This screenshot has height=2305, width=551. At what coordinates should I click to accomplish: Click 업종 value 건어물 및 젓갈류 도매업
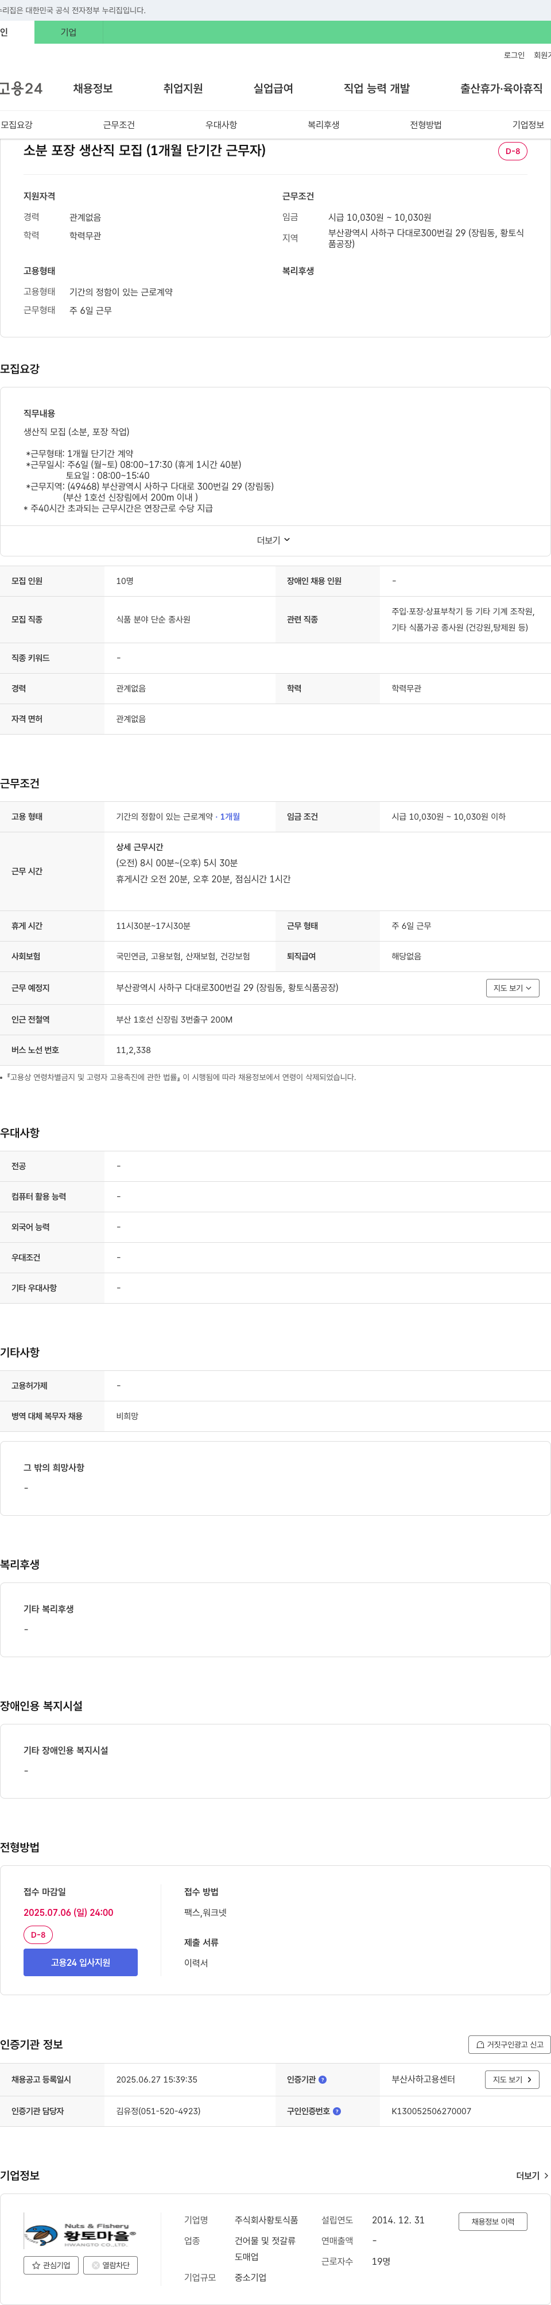click(x=265, y=2249)
